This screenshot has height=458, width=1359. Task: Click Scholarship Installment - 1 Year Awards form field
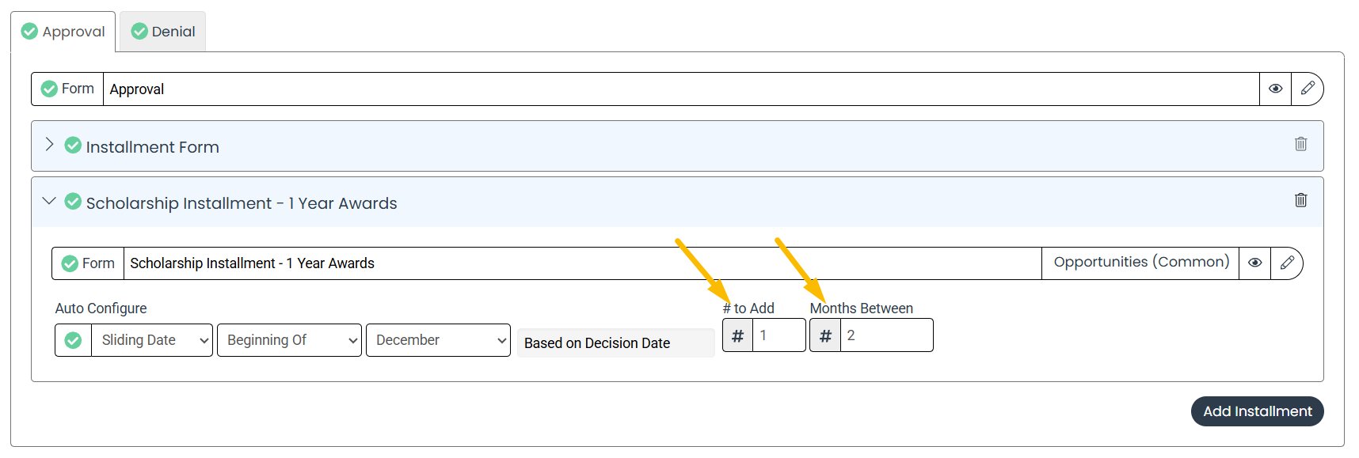[x=582, y=263]
